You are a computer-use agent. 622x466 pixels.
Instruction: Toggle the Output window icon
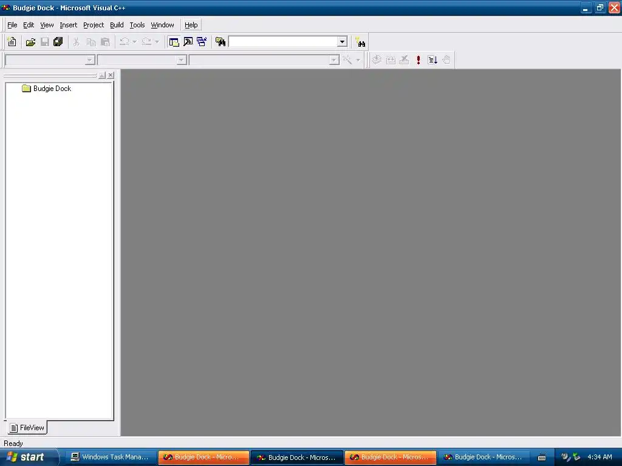tap(188, 42)
